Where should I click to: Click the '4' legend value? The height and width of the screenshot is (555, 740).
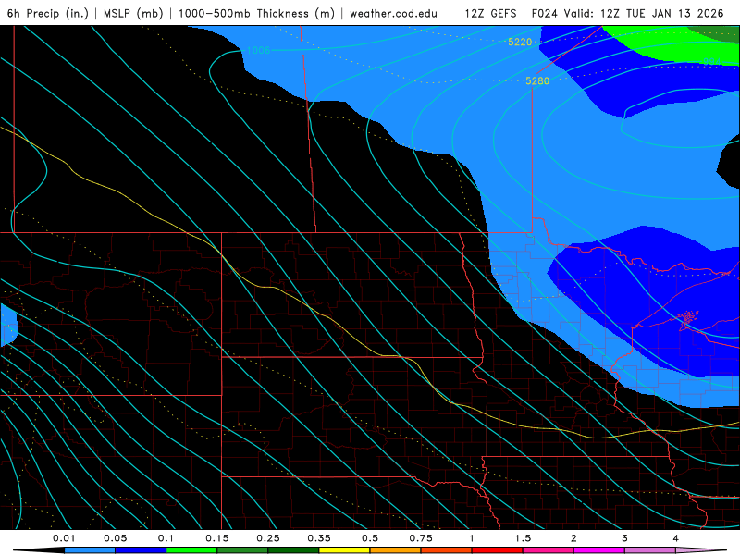(x=676, y=538)
